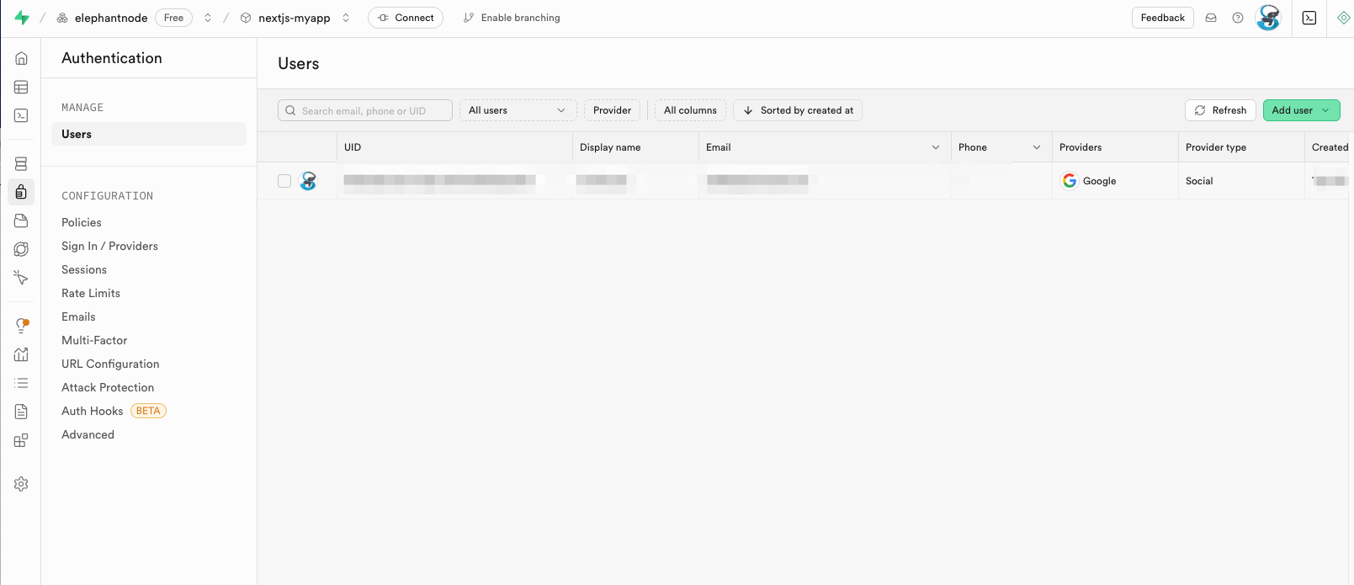1354x585 pixels.
Task: Open organization switcher chevrons
Action: [x=208, y=18]
